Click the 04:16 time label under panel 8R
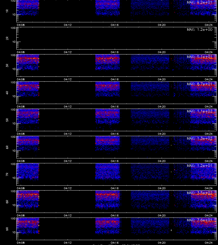Screen dimensions: 218x245 (115, 215)
